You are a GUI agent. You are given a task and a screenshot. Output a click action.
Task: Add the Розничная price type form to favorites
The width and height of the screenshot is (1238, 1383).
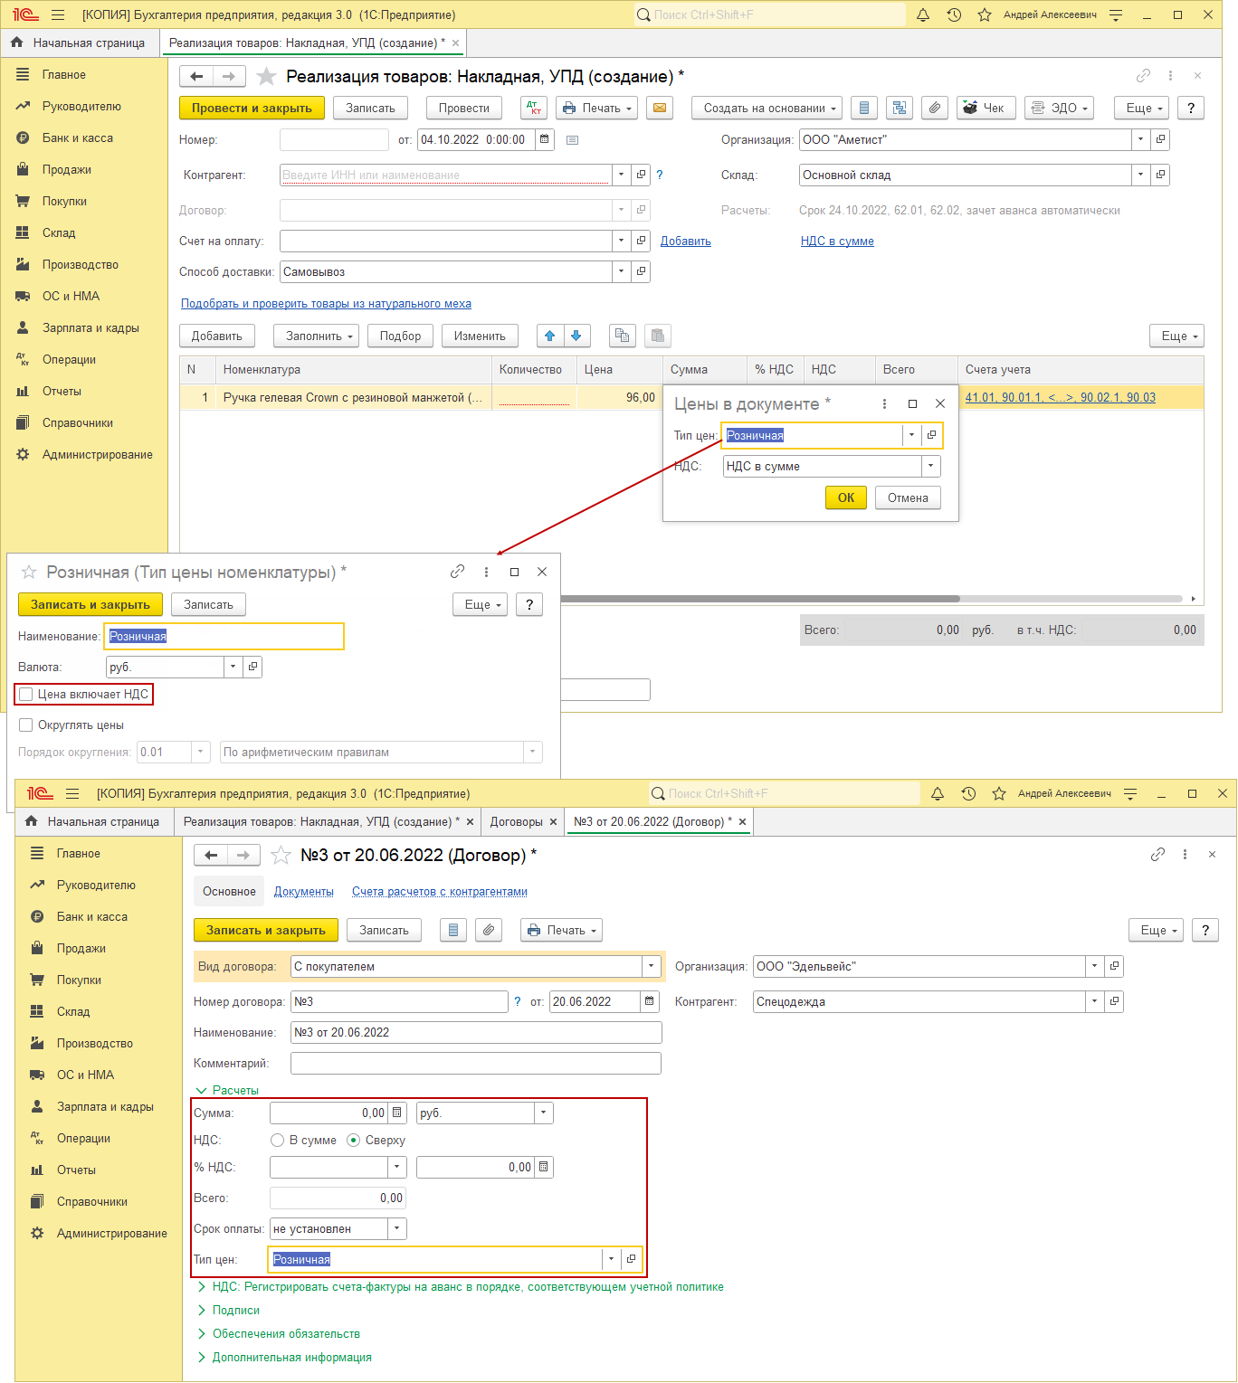(29, 573)
